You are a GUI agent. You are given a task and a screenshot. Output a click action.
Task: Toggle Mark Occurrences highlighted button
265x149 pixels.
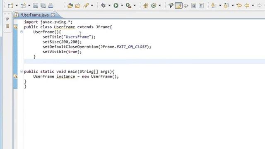pos(178,5)
